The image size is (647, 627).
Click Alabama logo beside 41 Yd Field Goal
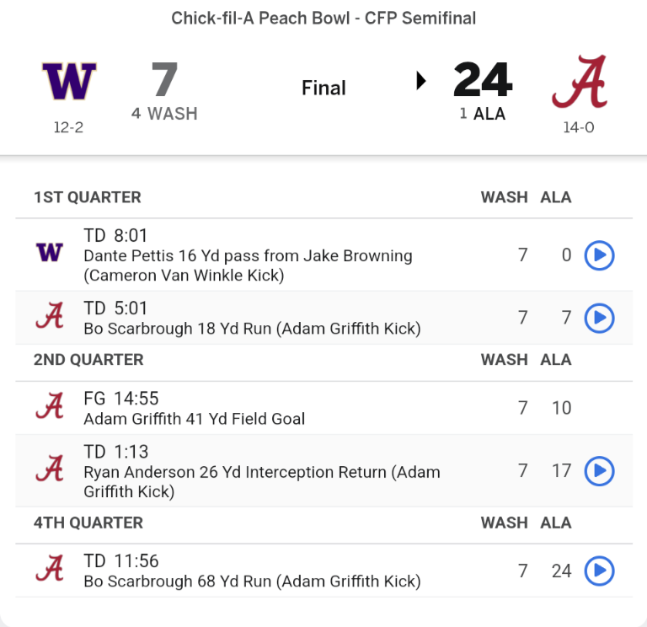pos(50,408)
